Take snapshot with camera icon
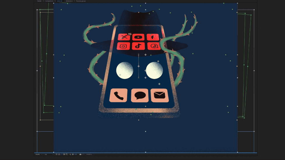Image resolution: width=285 pixels, height=160 pixels. (80, 154)
